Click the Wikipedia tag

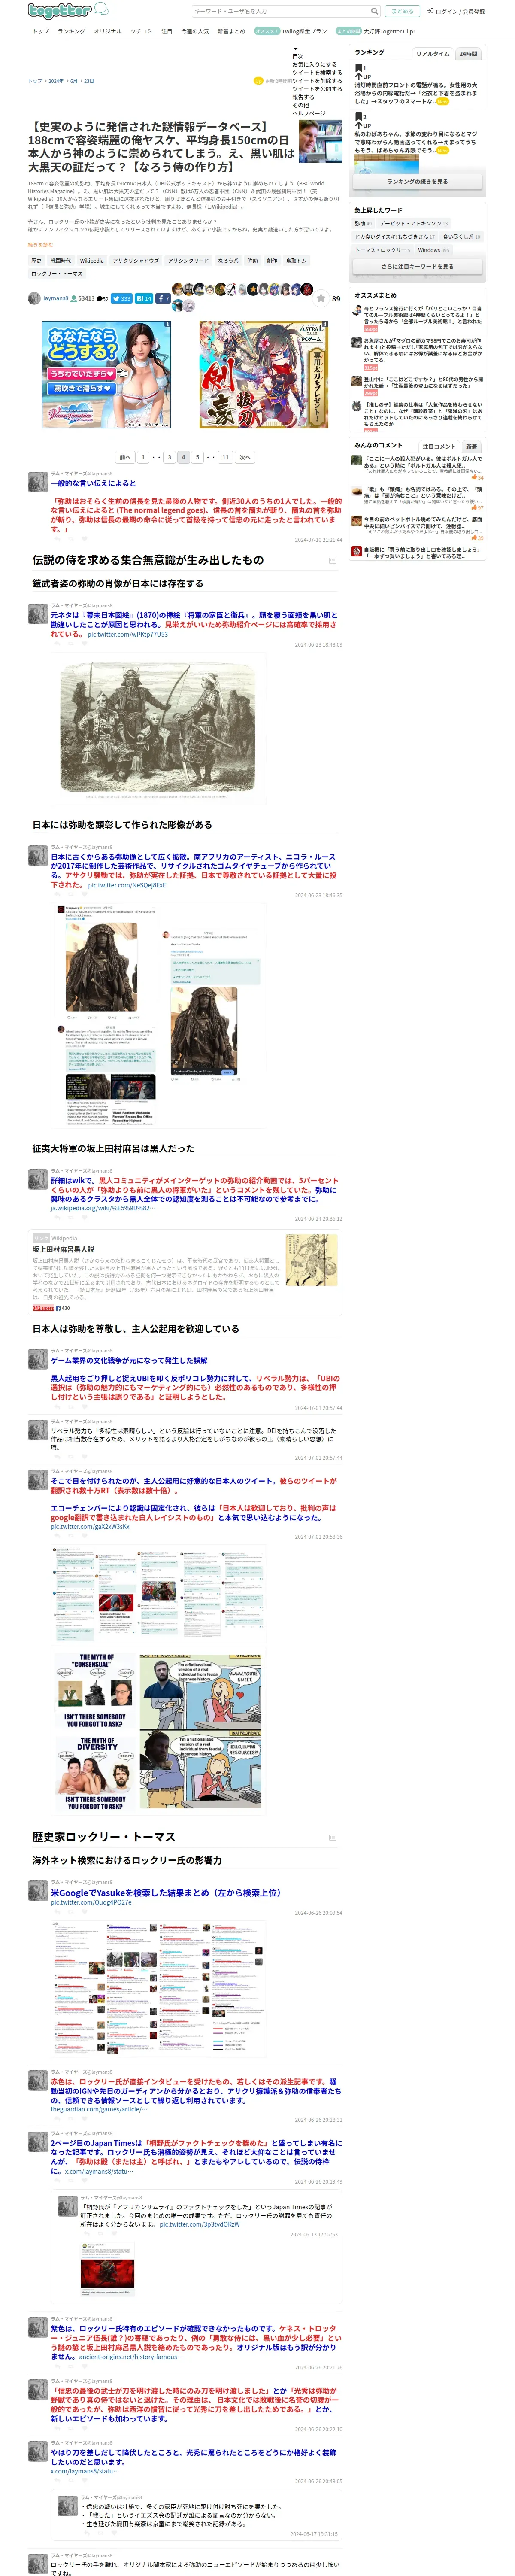tap(92, 260)
